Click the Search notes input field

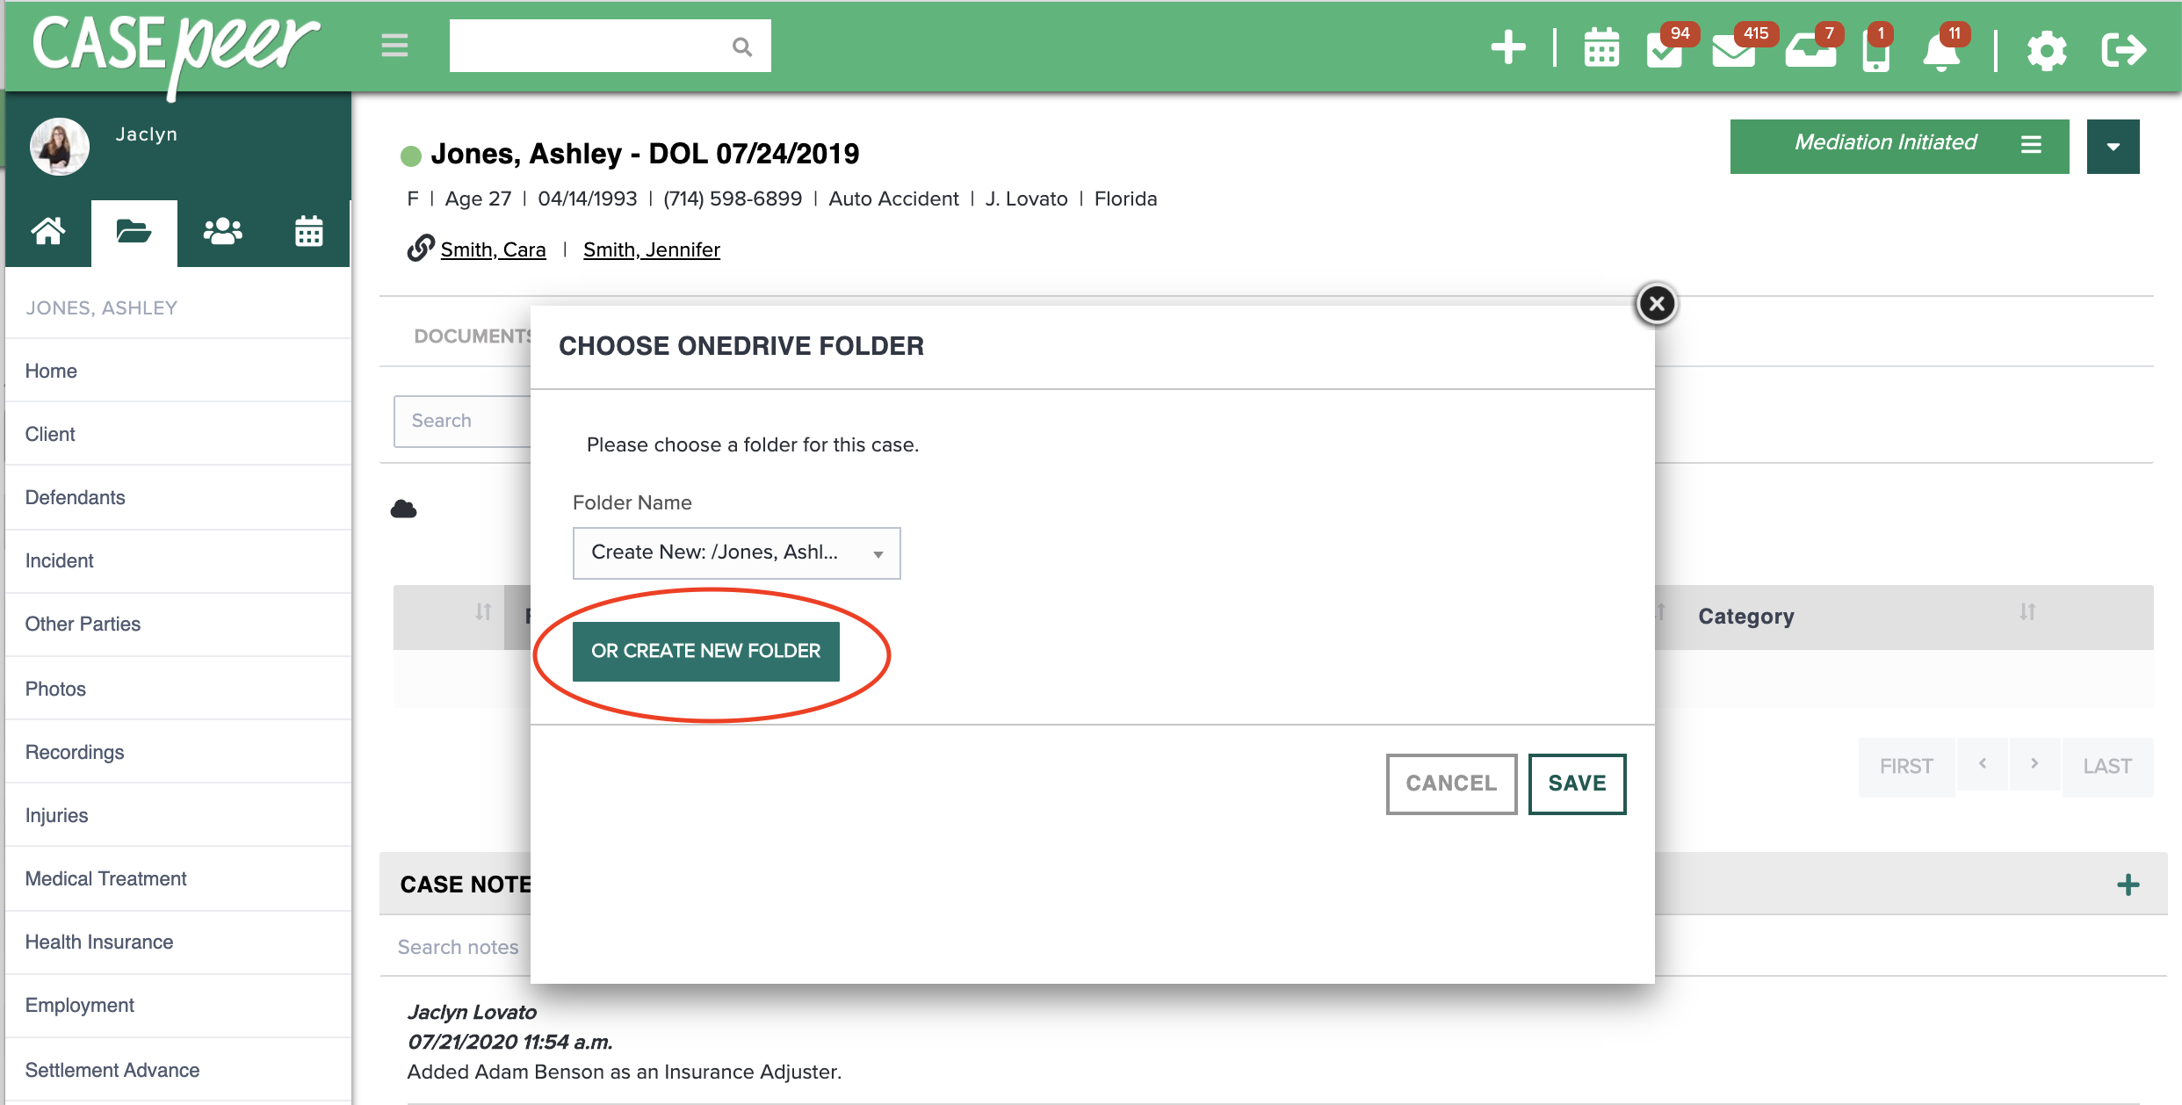pyautogui.click(x=459, y=947)
